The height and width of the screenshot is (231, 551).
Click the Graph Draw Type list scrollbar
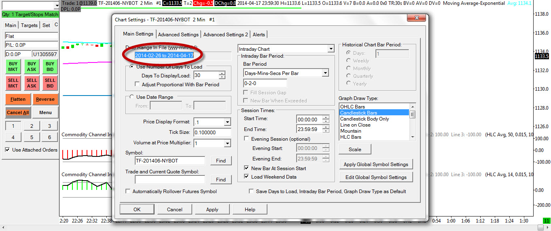(x=413, y=122)
